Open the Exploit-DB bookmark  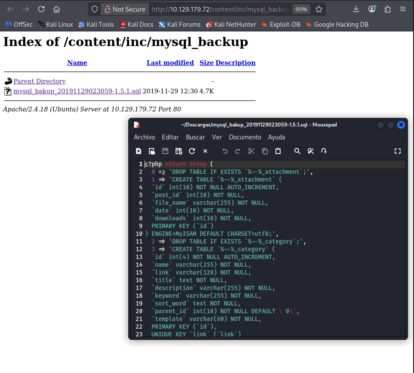(x=281, y=25)
